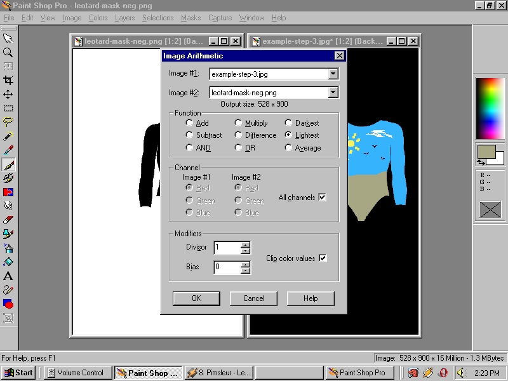Click the speaker volume tray icon
Screen dimensions: 508x381
coord(461,373)
